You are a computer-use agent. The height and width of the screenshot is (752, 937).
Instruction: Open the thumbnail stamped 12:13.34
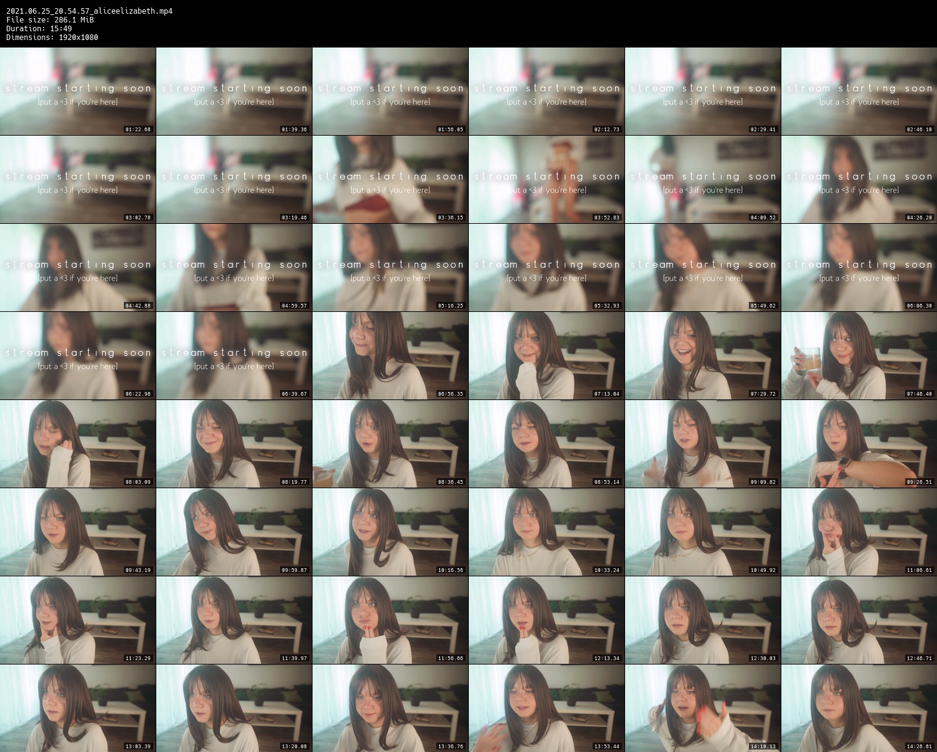click(x=546, y=620)
